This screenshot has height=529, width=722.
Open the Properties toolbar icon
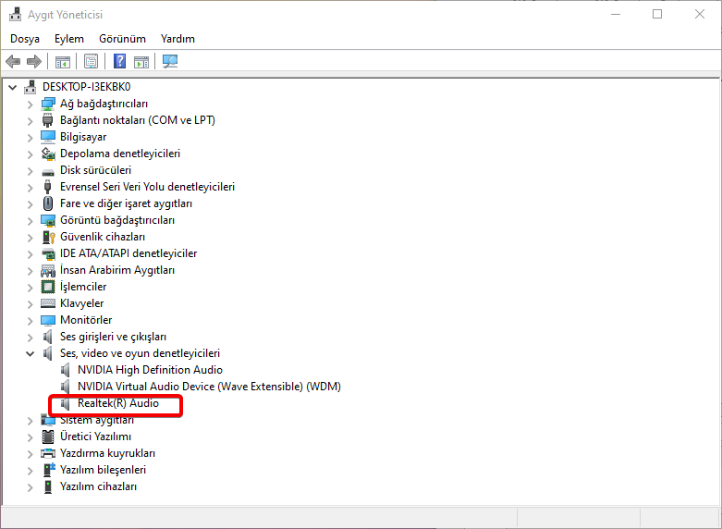(92, 61)
